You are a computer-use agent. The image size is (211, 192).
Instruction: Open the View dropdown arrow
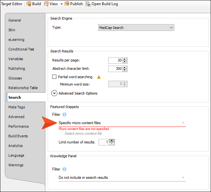click(x=61, y=4)
